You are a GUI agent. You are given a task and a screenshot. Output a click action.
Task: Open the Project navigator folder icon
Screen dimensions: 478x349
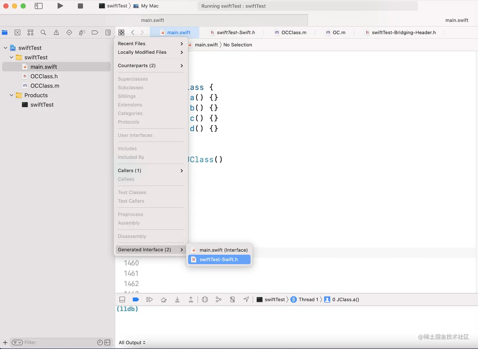click(x=5, y=32)
